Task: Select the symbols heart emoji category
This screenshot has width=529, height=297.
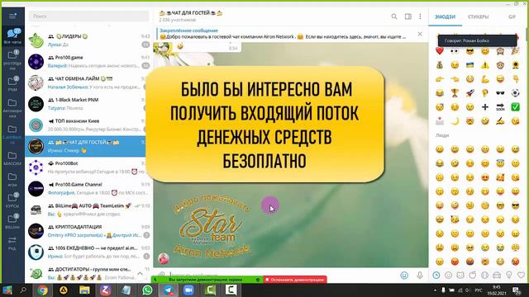Action: point(522,275)
